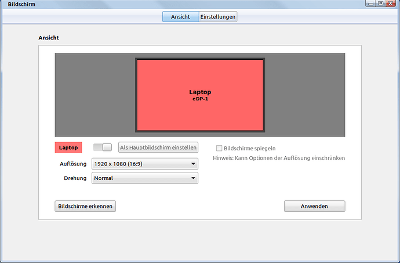Minimize the Bildschirm window
The height and width of the screenshot is (263, 400).
(x=370, y=3)
